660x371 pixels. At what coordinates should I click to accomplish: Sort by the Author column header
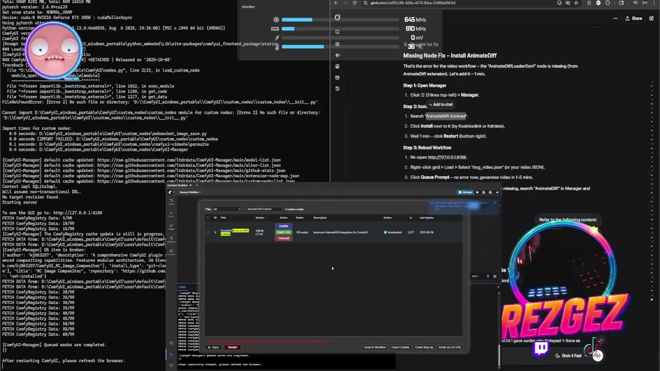pyautogui.click(x=387, y=217)
